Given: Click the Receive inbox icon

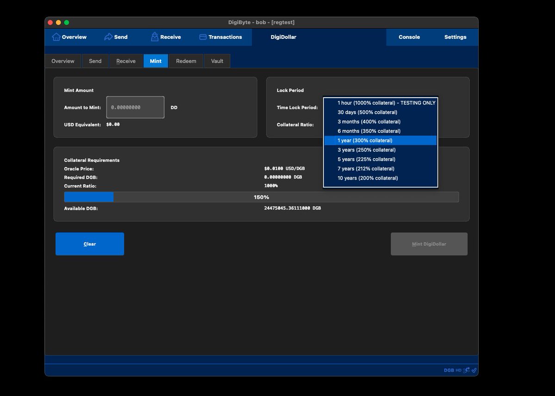Looking at the screenshot, I should pyautogui.click(x=154, y=37).
